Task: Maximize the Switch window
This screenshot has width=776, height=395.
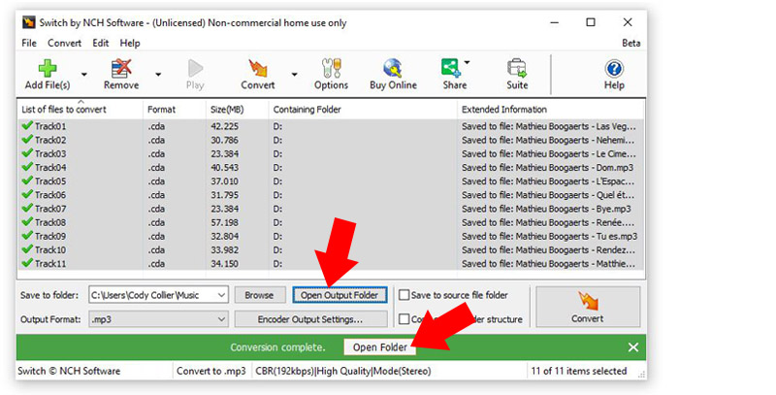Action: point(591,22)
